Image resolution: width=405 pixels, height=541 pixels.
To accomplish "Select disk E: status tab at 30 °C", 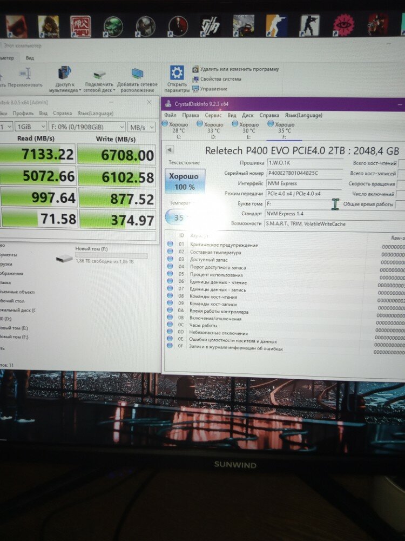I will tap(246, 130).
